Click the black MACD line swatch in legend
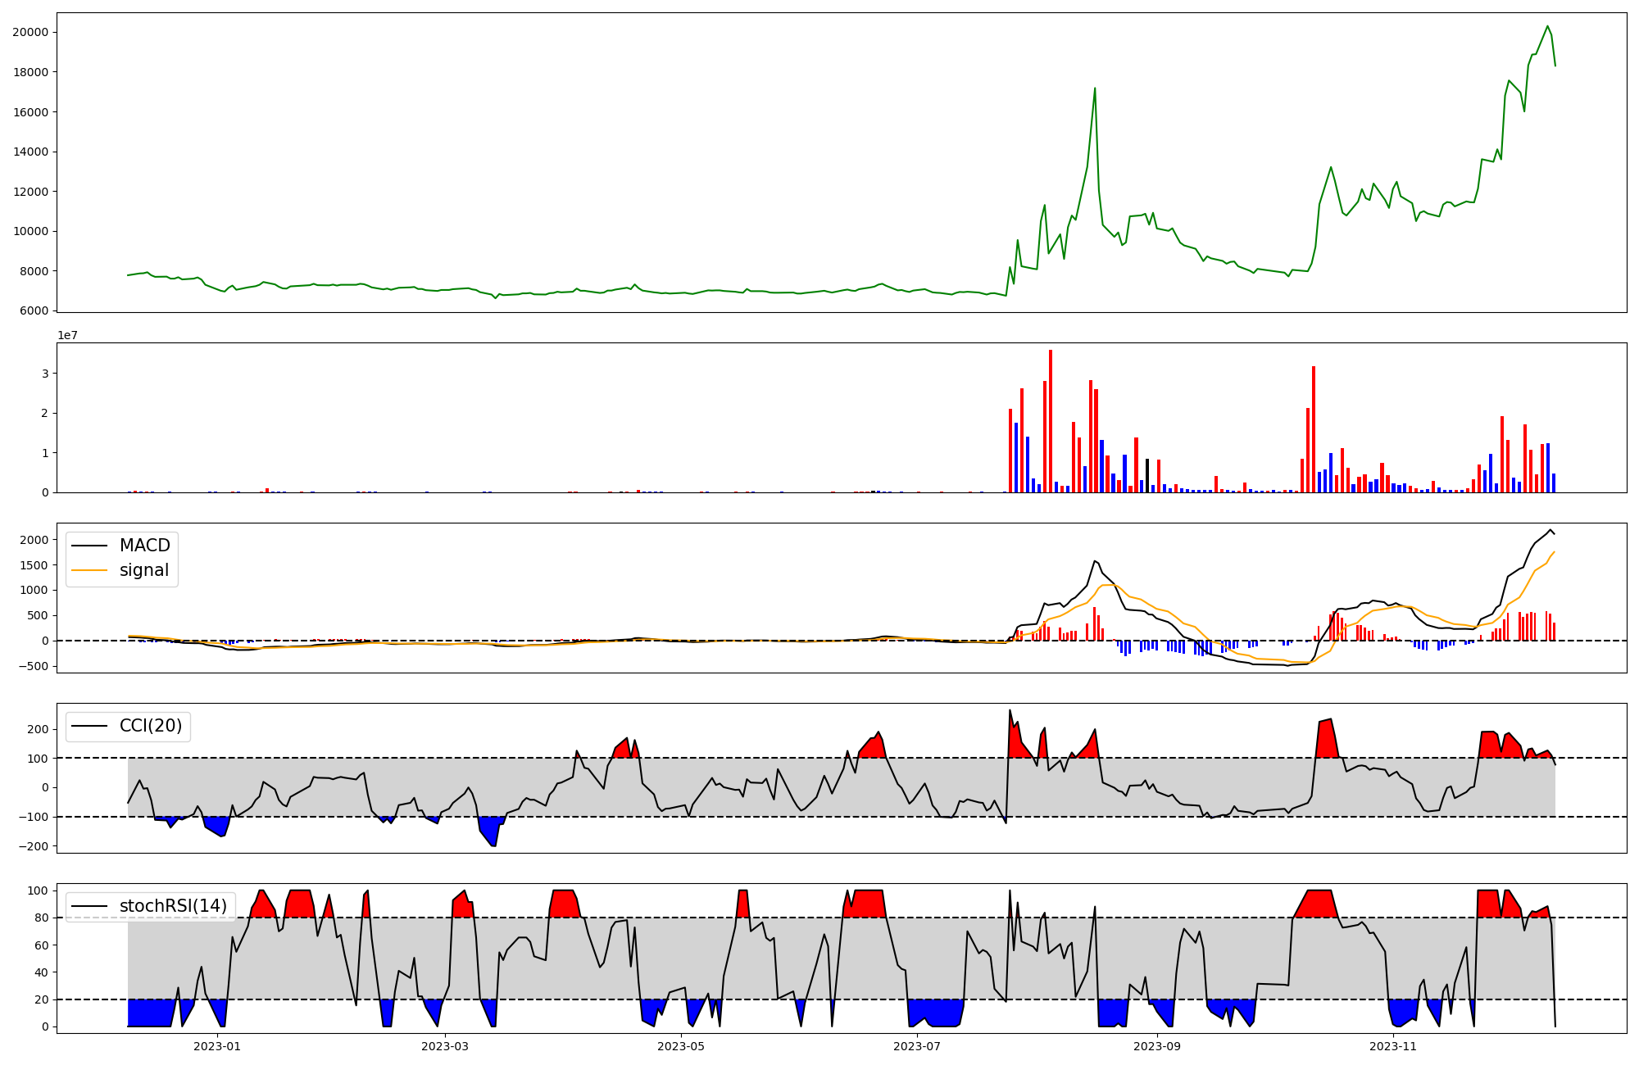The image size is (1639, 1065). click(x=89, y=546)
